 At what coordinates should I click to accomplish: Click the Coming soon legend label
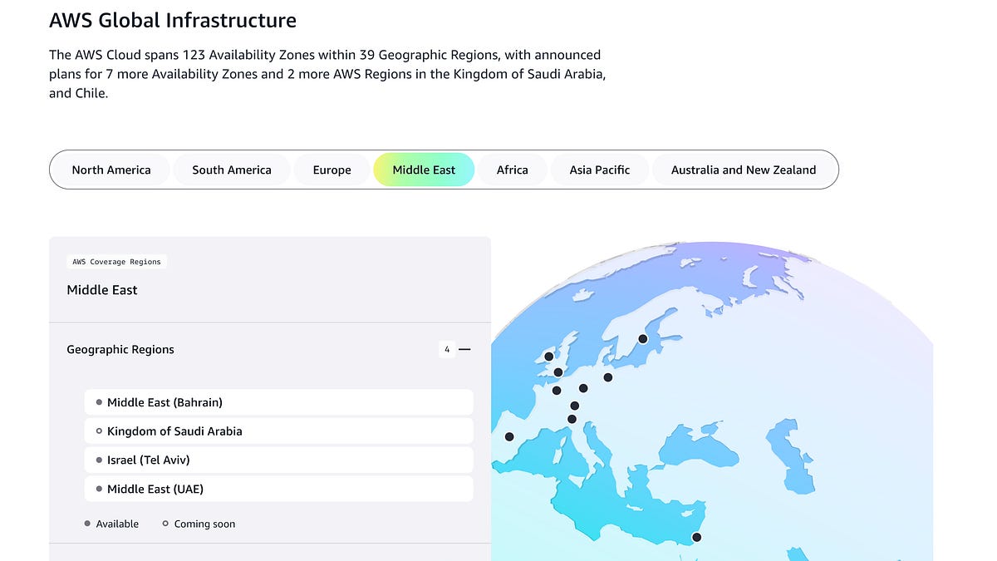[204, 524]
